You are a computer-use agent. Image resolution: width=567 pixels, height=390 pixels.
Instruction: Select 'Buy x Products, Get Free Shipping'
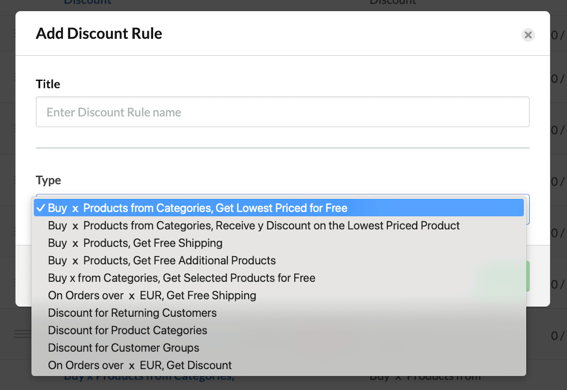tap(279, 243)
